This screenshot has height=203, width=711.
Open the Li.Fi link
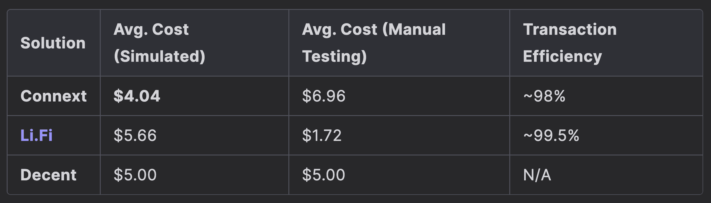[36, 135]
